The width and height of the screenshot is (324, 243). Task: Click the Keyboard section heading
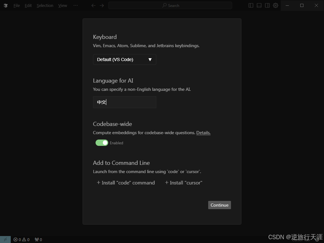coord(105,37)
